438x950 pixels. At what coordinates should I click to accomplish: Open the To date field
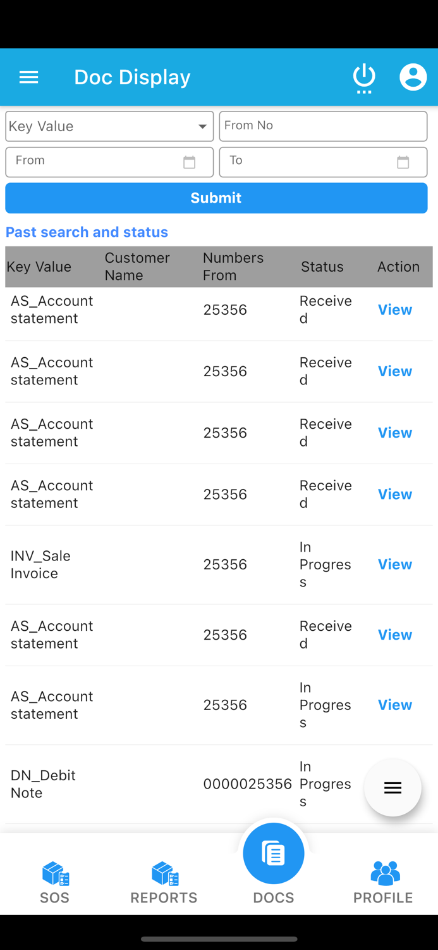click(303, 162)
